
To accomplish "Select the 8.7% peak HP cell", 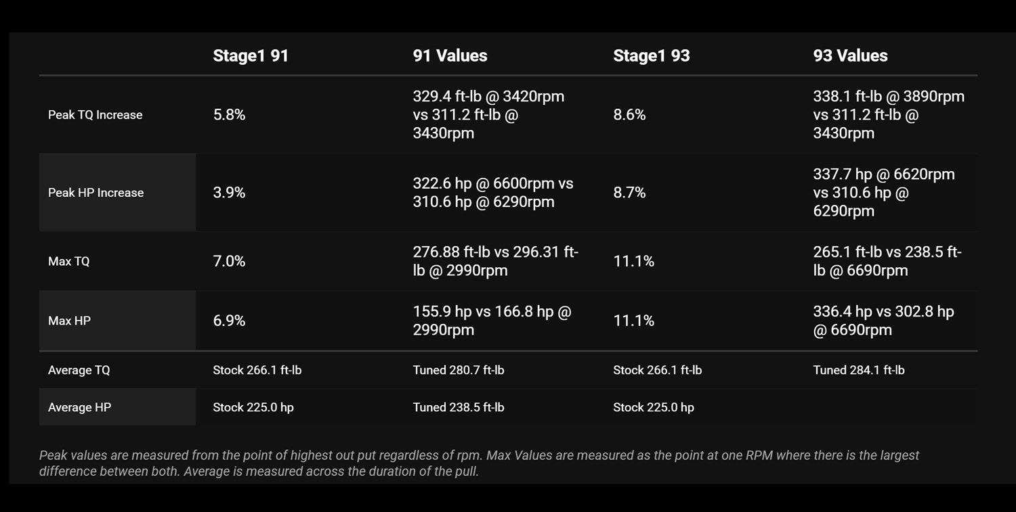I will (629, 193).
